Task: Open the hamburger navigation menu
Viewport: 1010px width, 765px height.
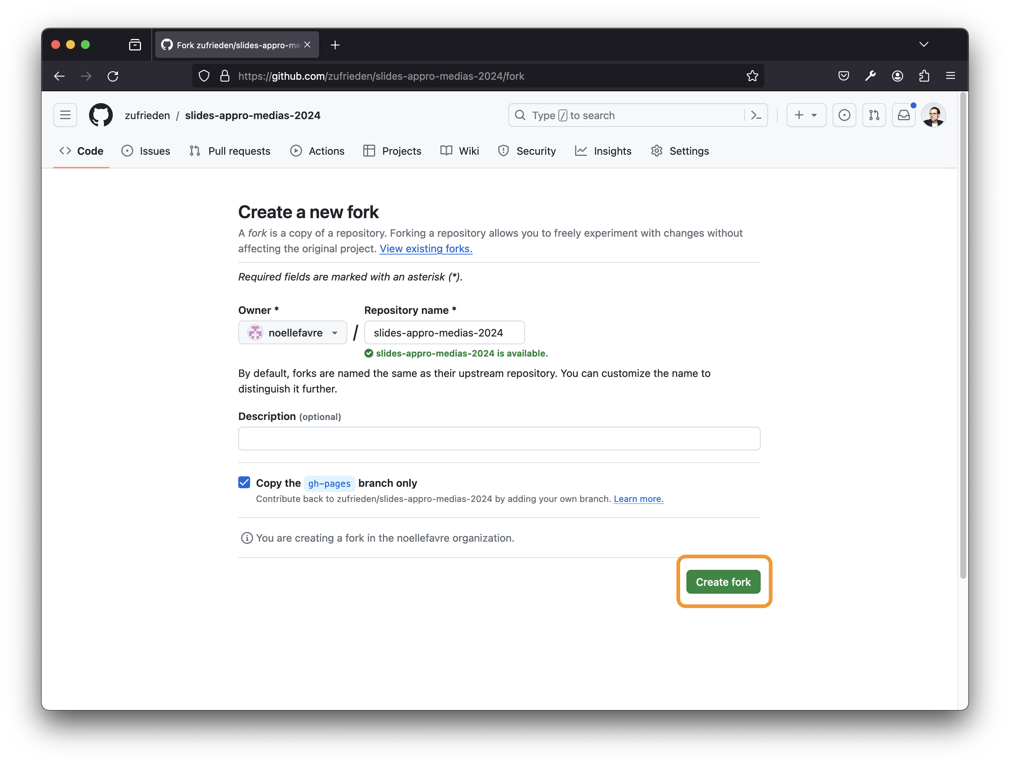Action: click(65, 115)
